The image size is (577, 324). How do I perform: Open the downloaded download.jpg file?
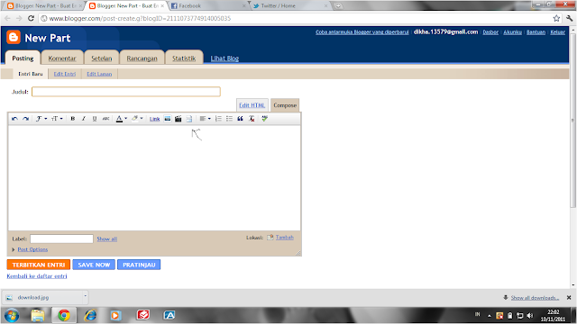43,297
